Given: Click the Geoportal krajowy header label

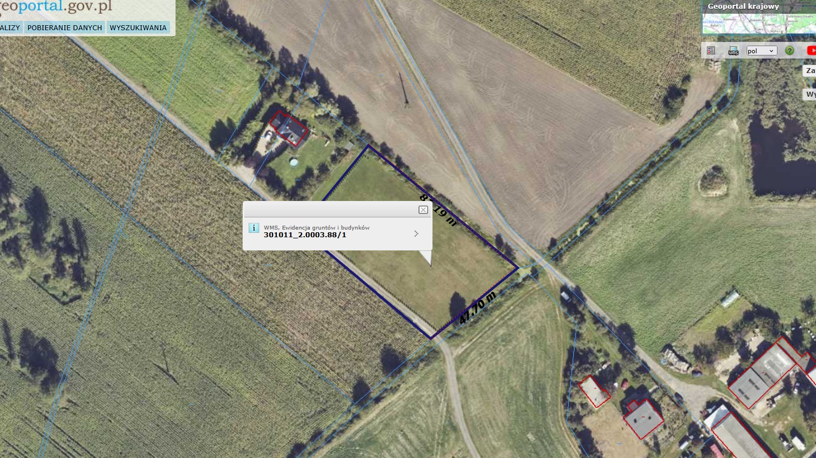Looking at the screenshot, I should click(x=743, y=7).
